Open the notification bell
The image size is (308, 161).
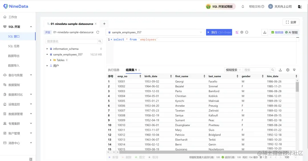pos(243,7)
